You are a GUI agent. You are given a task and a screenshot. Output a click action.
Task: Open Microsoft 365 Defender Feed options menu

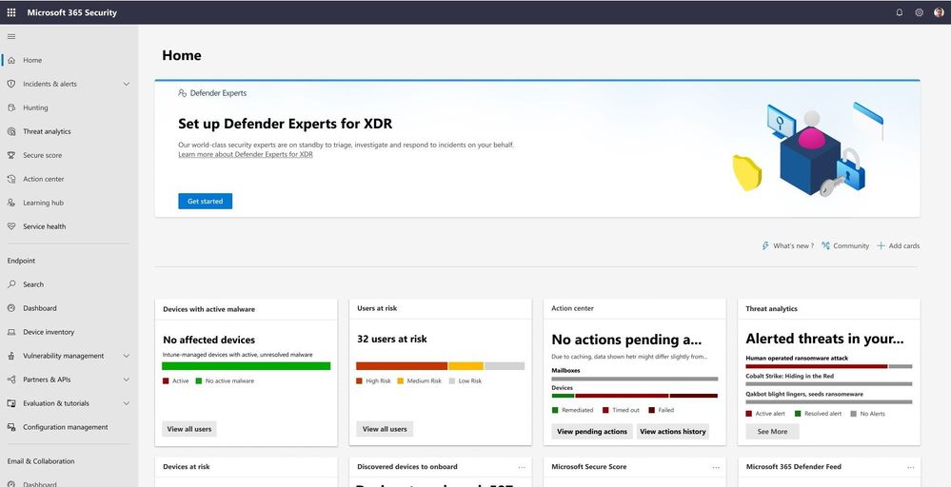[910, 467]
